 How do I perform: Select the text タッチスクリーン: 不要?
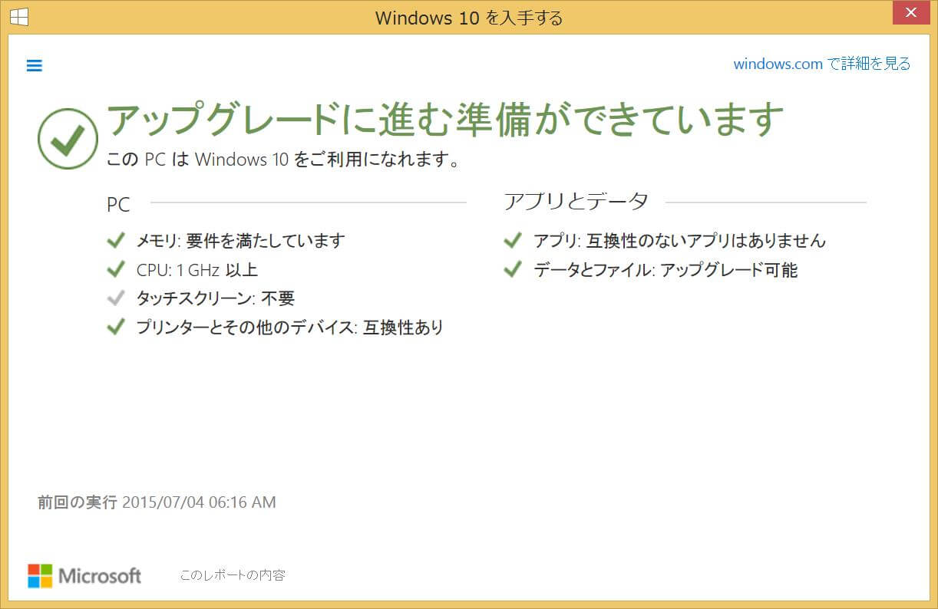click(216, 298)
